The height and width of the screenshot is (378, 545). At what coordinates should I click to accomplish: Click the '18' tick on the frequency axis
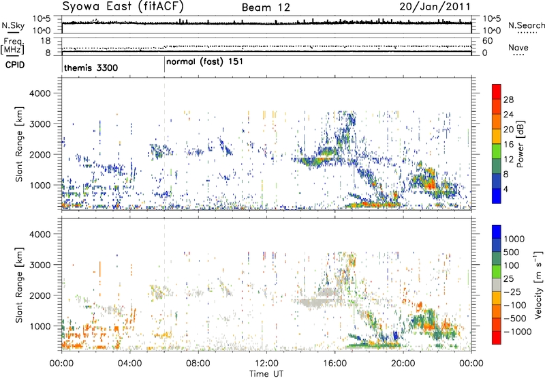tap(46, 41)
